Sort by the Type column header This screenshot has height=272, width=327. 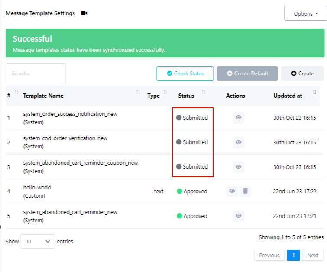pos(153,96)
